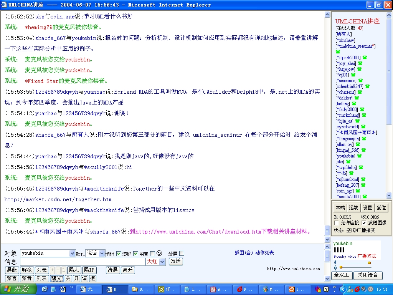Click the chat pane scroll-up arrow

327,14
